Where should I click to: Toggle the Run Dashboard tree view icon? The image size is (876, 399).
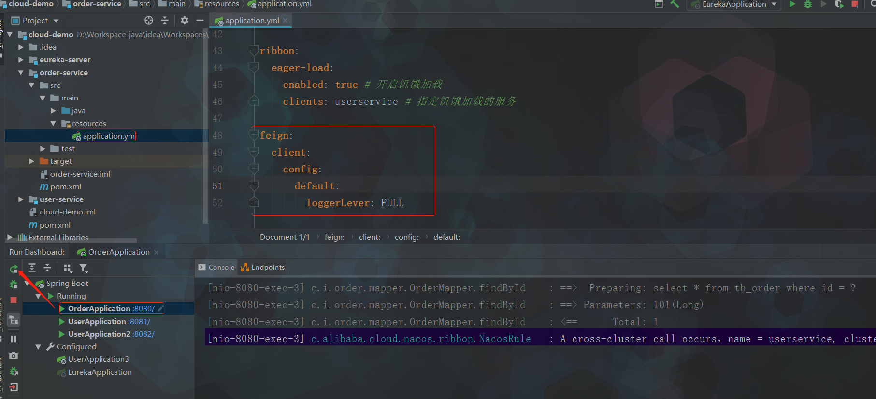[14, 320]
